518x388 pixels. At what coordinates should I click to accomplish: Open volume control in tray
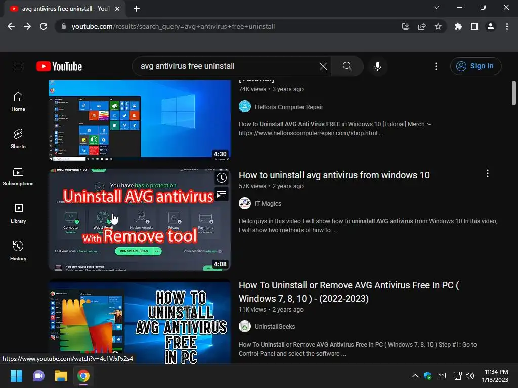[470, 376]
